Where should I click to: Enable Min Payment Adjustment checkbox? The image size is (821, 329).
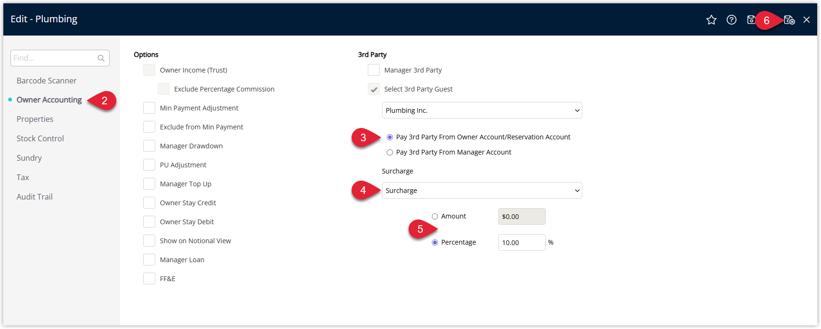click(x=149, y=108)
